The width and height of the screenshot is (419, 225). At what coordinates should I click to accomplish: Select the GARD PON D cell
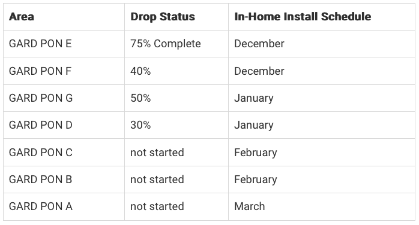coord(41,125)
